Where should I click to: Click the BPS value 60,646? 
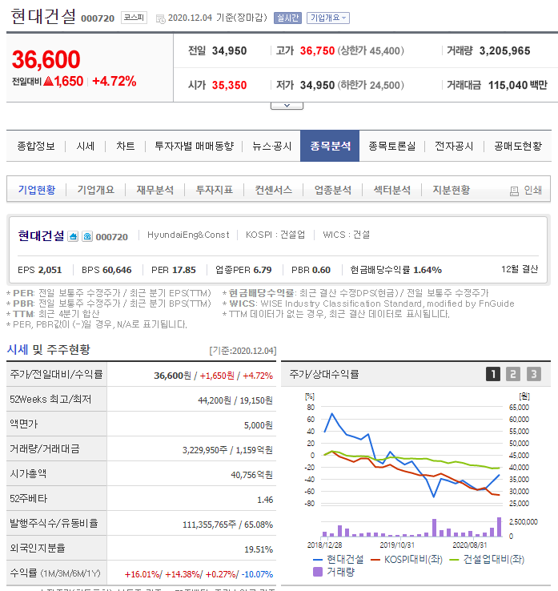point(117,270)
